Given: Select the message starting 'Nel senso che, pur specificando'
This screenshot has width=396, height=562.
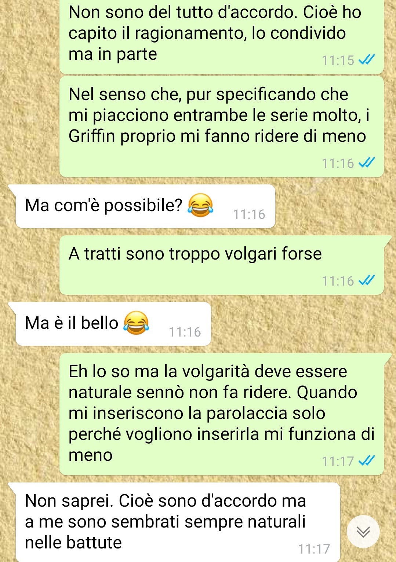Looking at the screenshot, I should tap(222, 126).
